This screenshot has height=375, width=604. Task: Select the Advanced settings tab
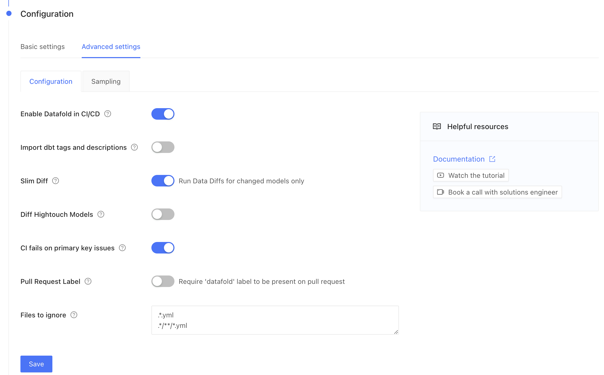[x=111, y=47]
